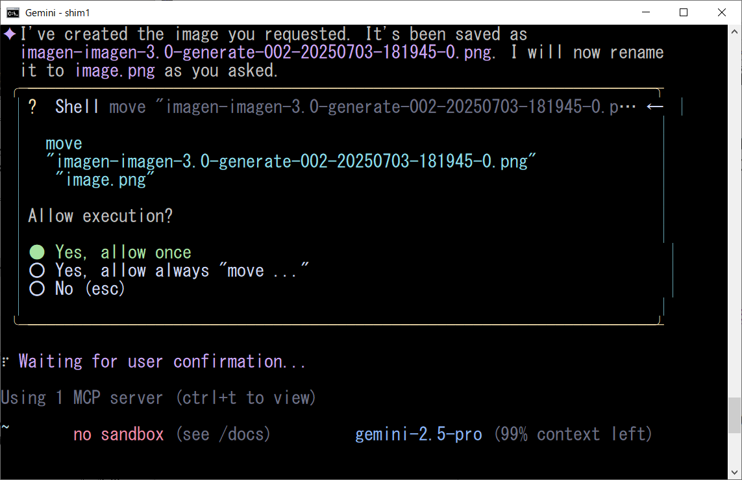Minimize the Gemini terminal window
Viewport: 742px width, 480px height.
coord(645,12)
